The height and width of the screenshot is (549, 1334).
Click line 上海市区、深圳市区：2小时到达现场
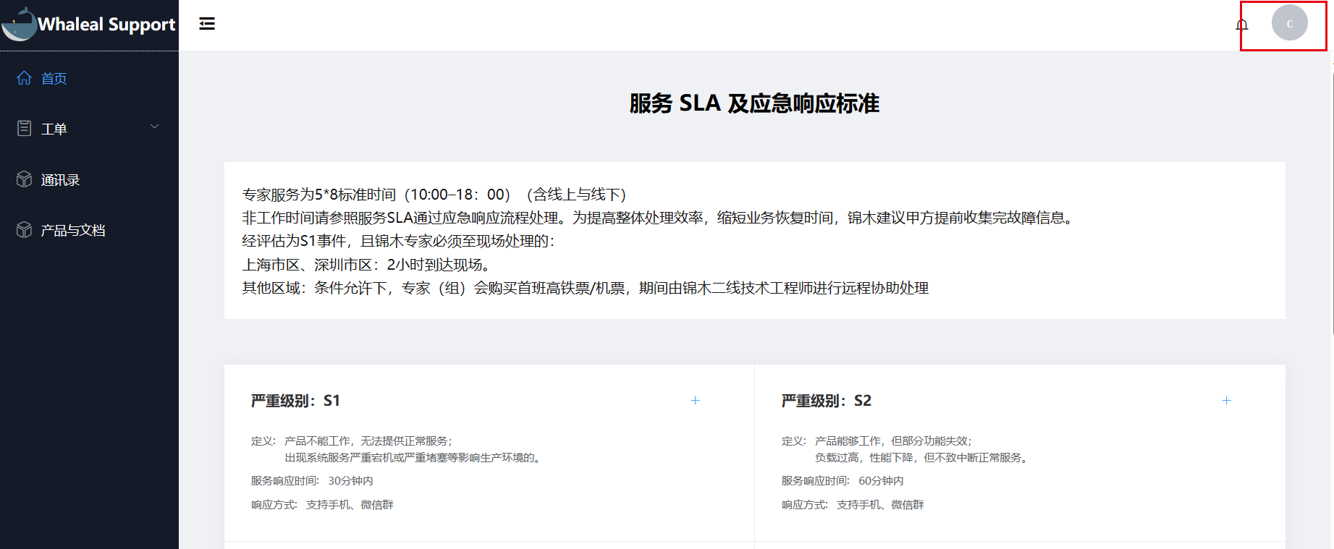368,265
